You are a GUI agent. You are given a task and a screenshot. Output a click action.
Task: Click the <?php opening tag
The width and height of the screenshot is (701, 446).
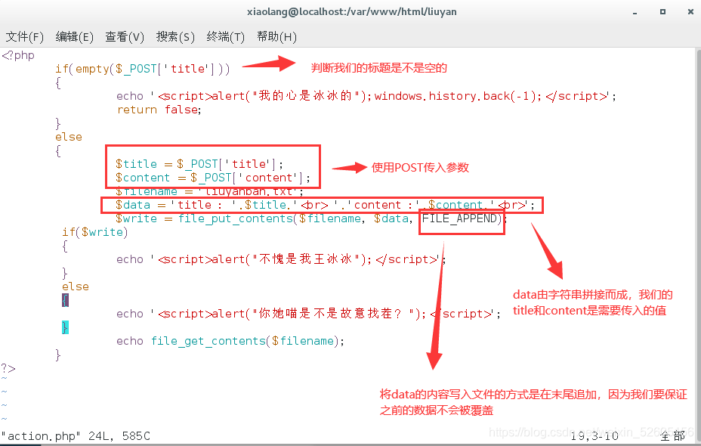(18, 55)
